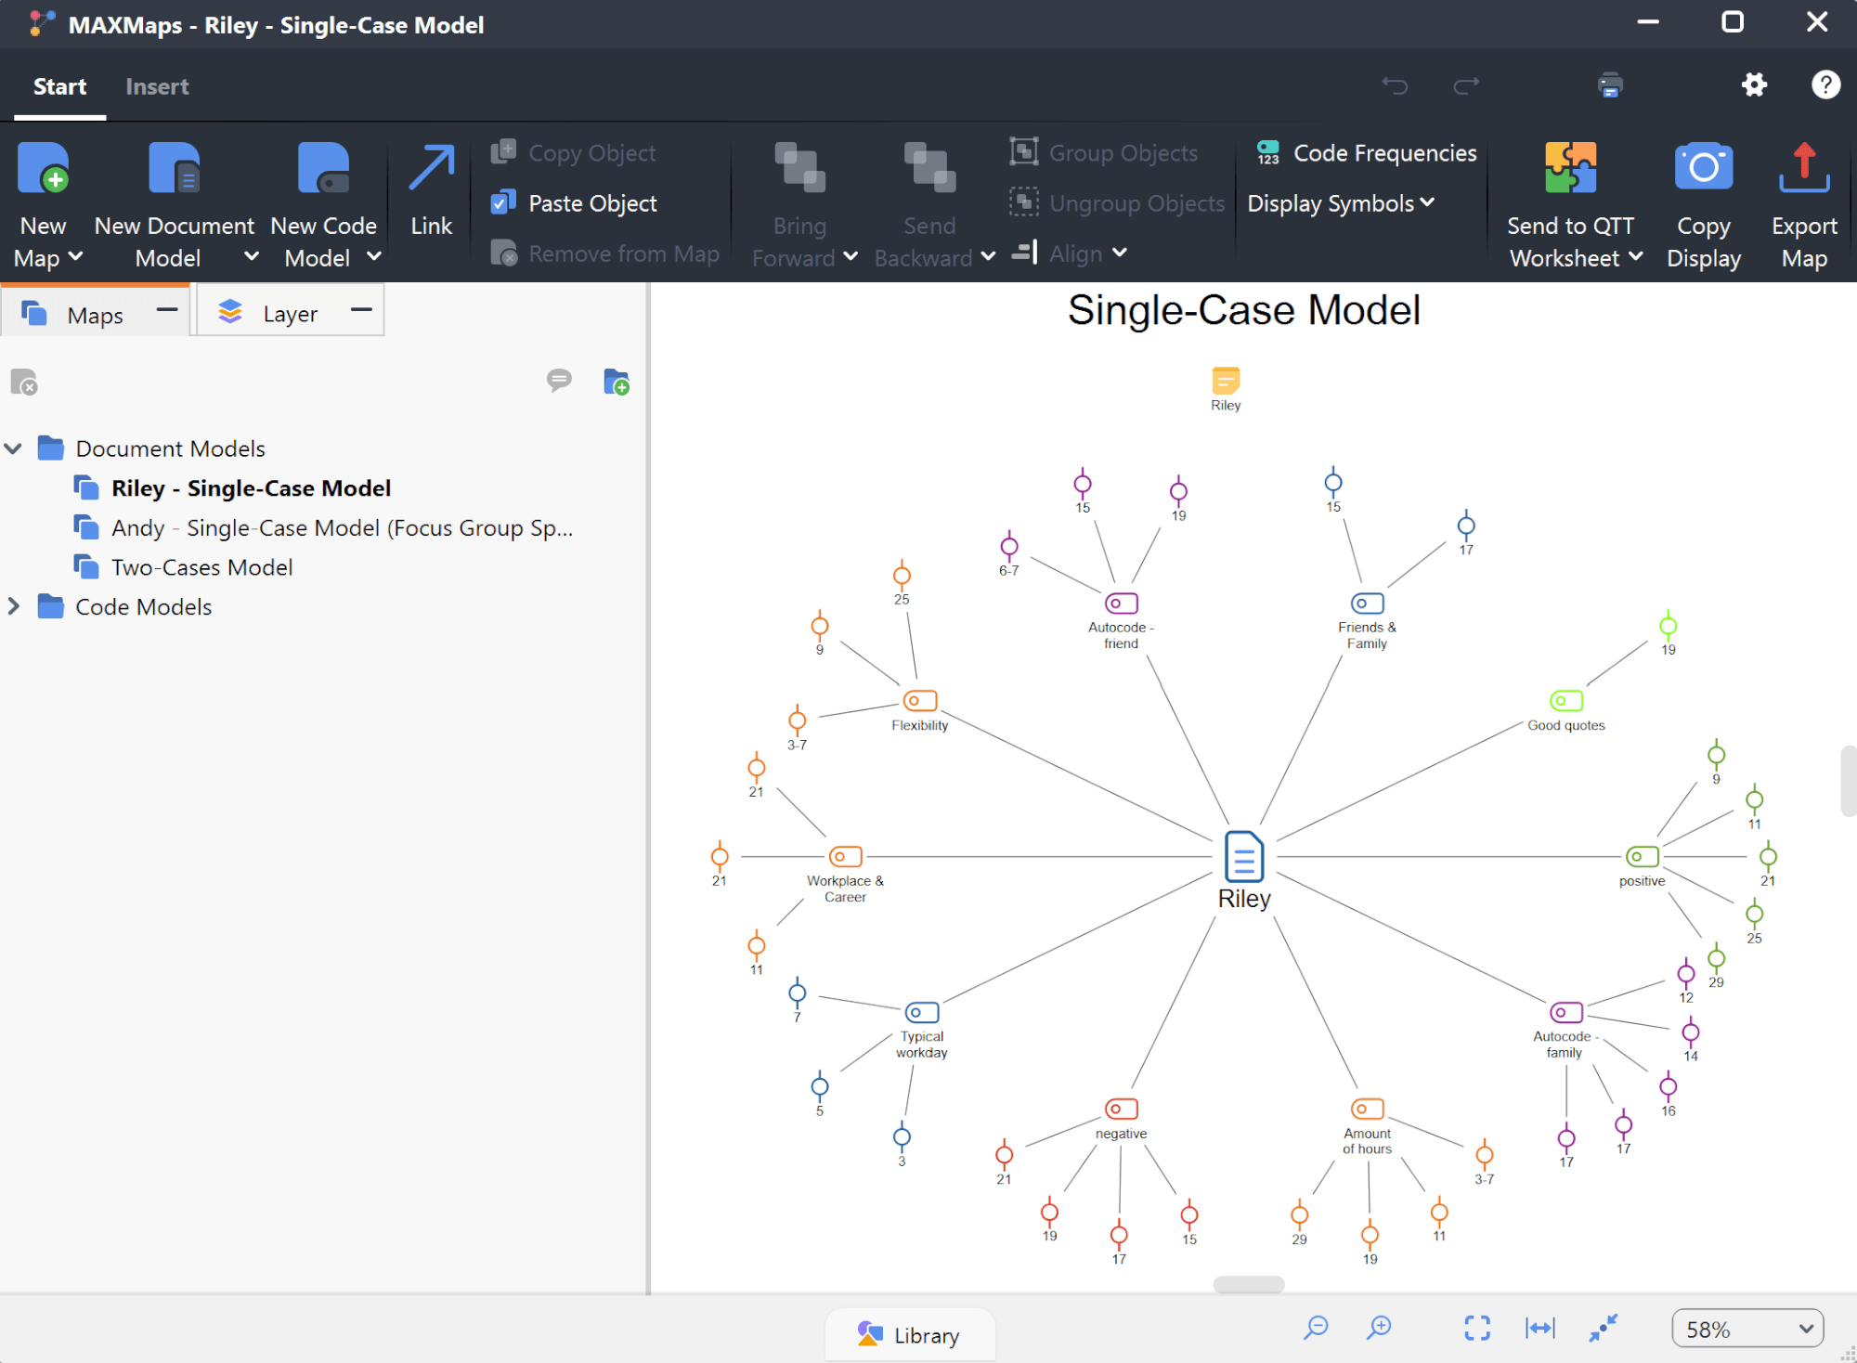Viewport: 1857px width, 1363px height.
Task: Open the Two-Cases Model map
Action: point(201,567)
